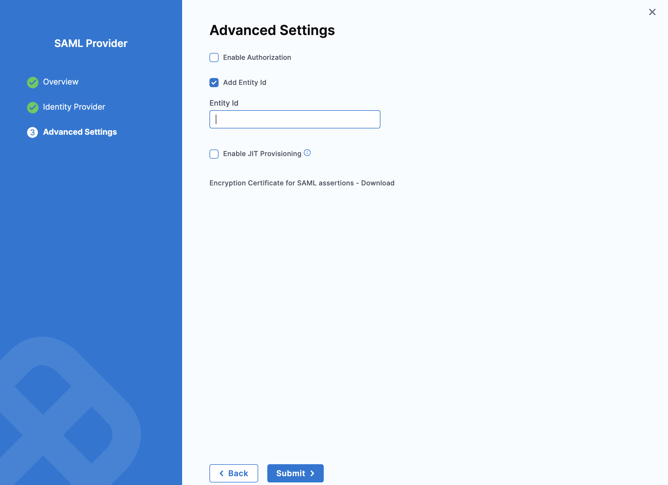The width and height of the screenshot is (668, 485).
Task: Focus the Entity Id text field
Action: 295,120
